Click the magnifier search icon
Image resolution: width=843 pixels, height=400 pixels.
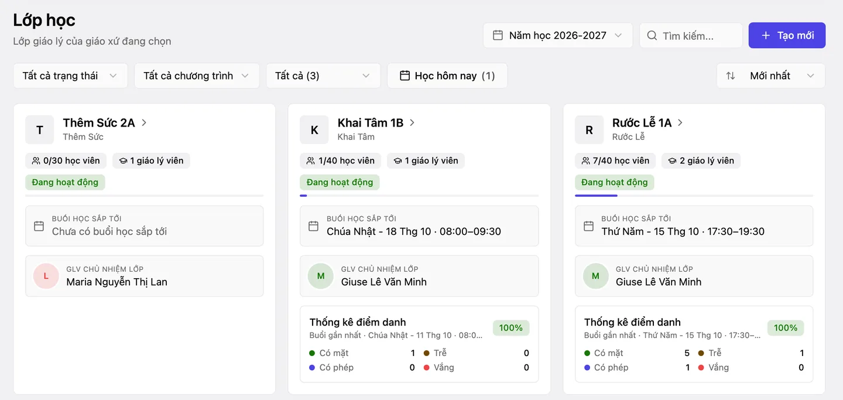click(652, 36)
